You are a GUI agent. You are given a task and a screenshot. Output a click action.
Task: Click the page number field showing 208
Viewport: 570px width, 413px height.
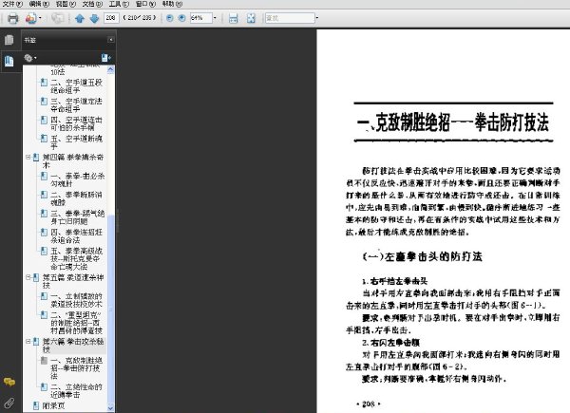(111, 17)
